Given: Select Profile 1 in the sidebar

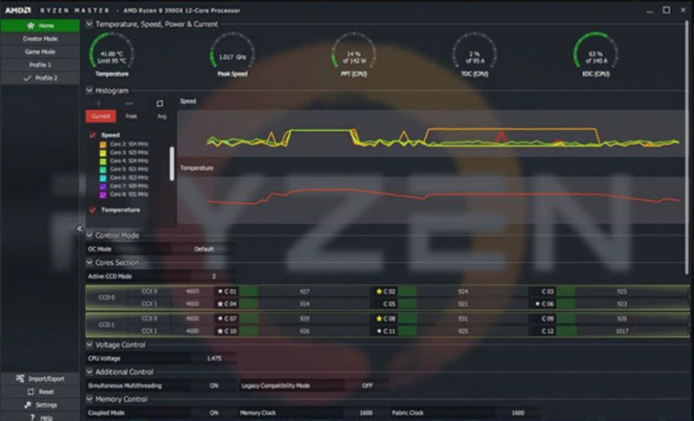Looking at the screenshot, I should point(40,64).
